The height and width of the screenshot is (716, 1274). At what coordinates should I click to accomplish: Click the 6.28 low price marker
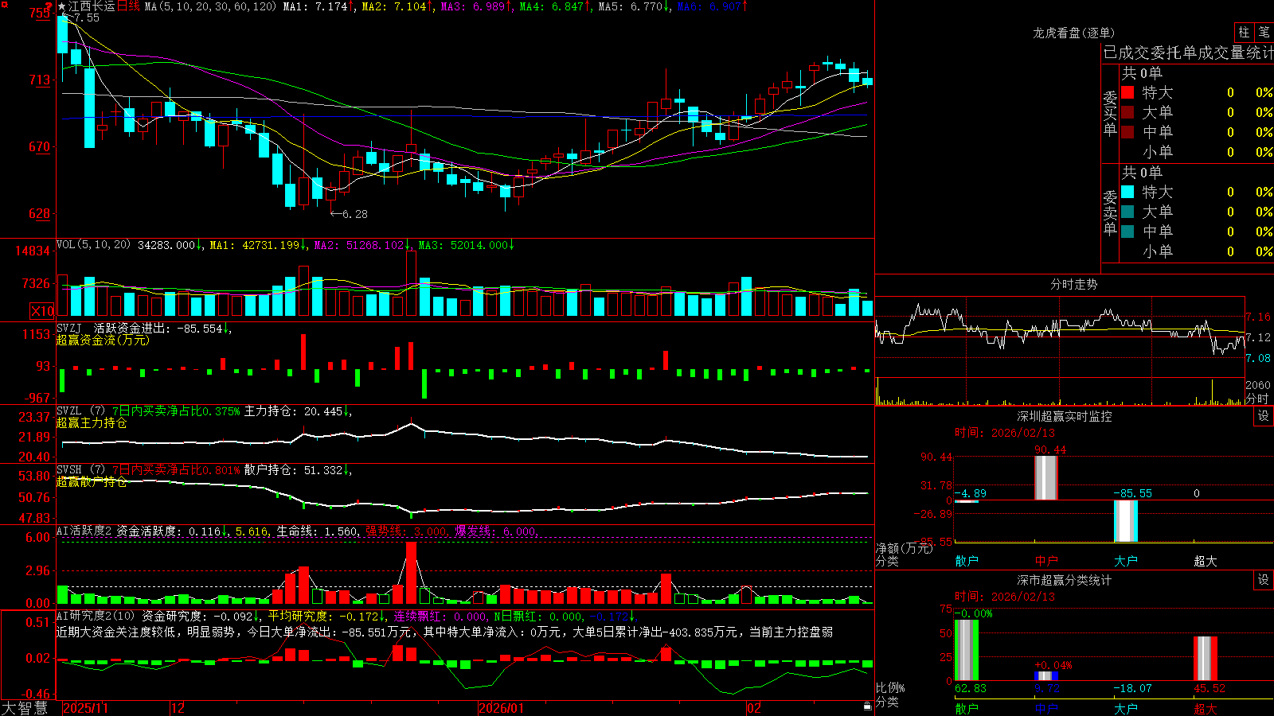pos(354,214)
